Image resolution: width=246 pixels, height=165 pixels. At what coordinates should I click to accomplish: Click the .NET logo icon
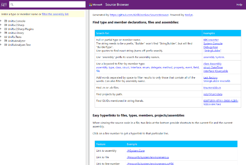(x=4, y=4)
